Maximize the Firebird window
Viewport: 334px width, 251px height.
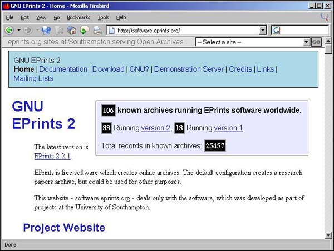pos(318,6)
